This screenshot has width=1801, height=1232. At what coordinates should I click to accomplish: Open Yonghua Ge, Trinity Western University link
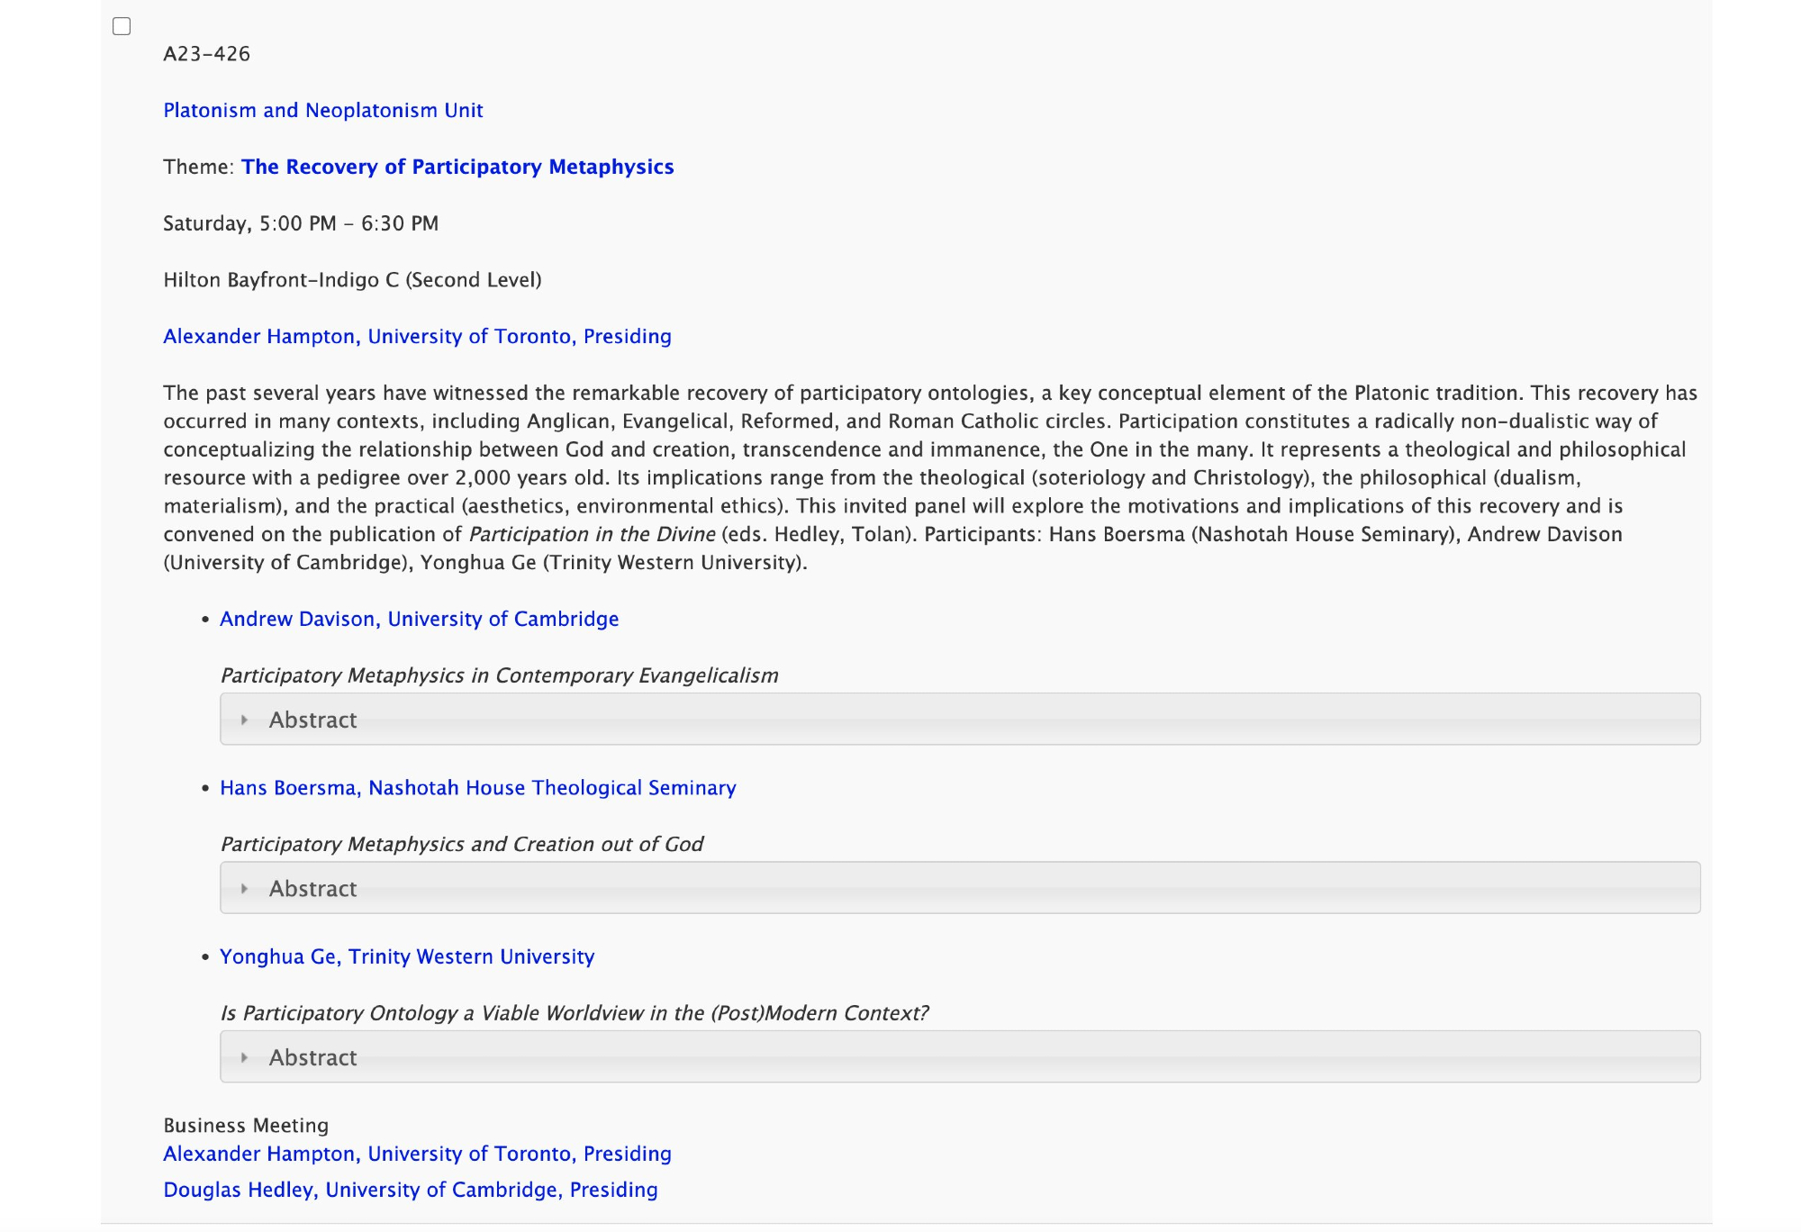click(407, 956)
